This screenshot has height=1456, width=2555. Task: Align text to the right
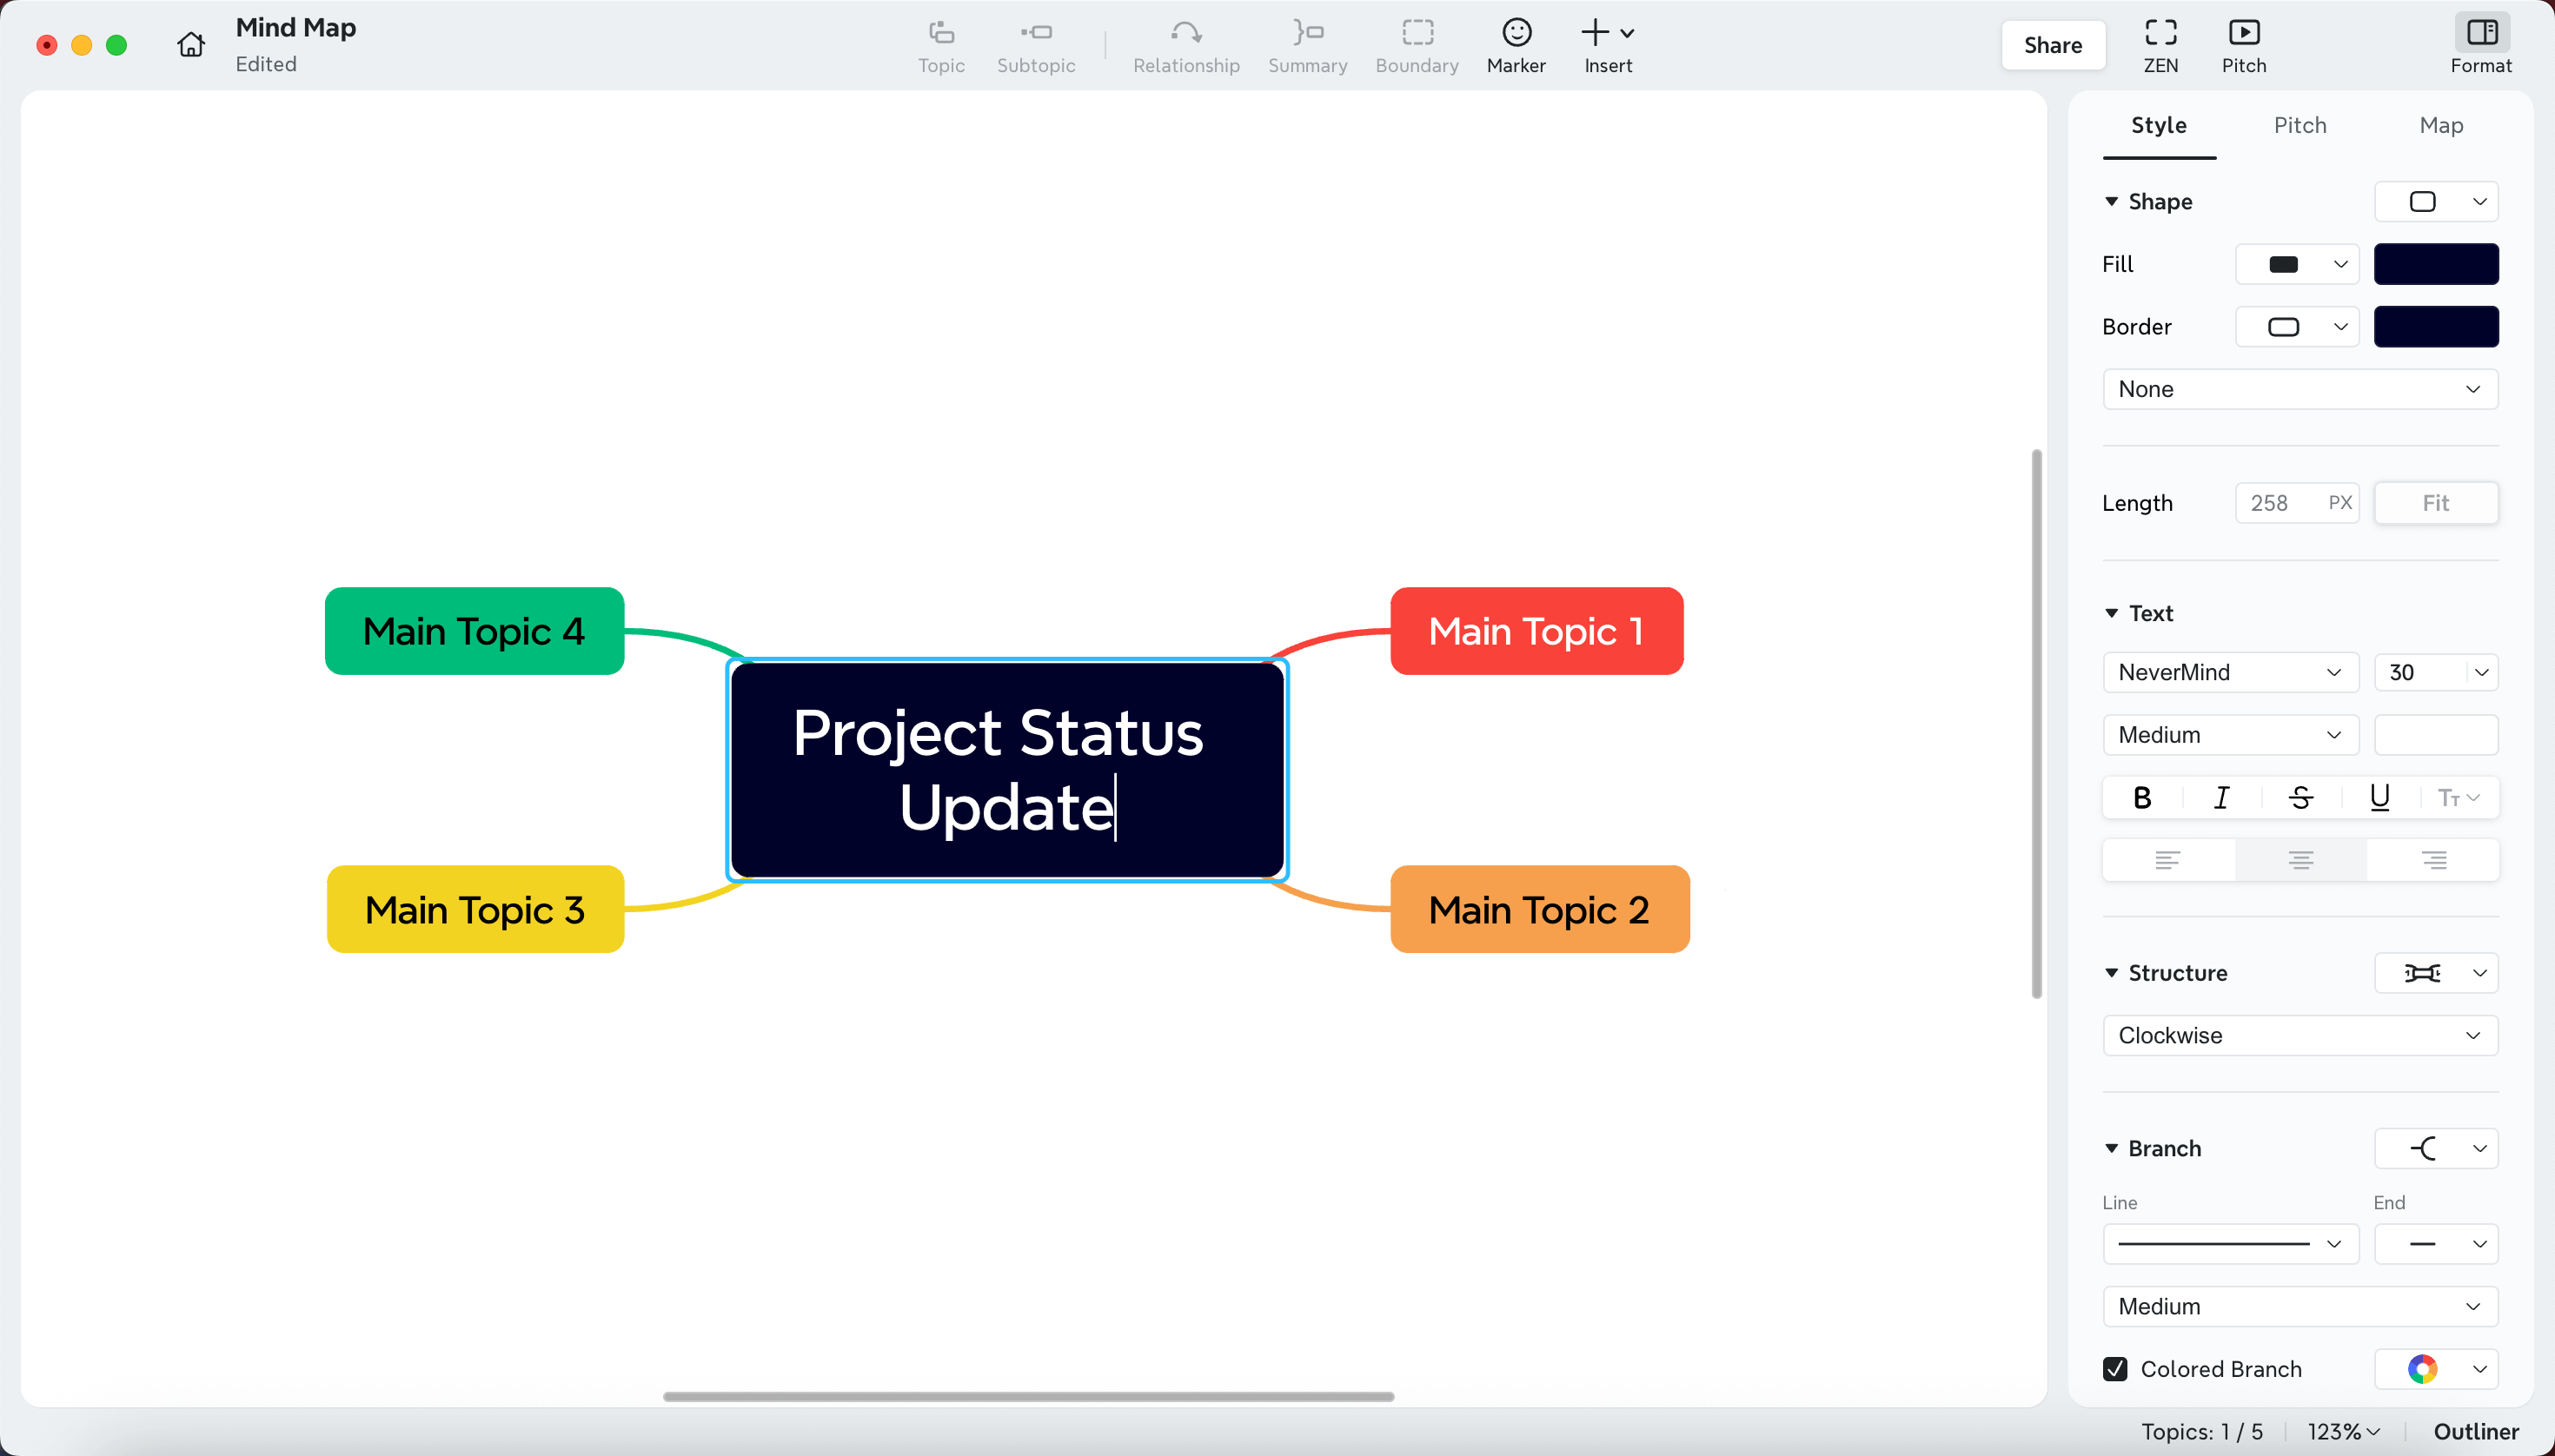click(x=2433, y=860)
